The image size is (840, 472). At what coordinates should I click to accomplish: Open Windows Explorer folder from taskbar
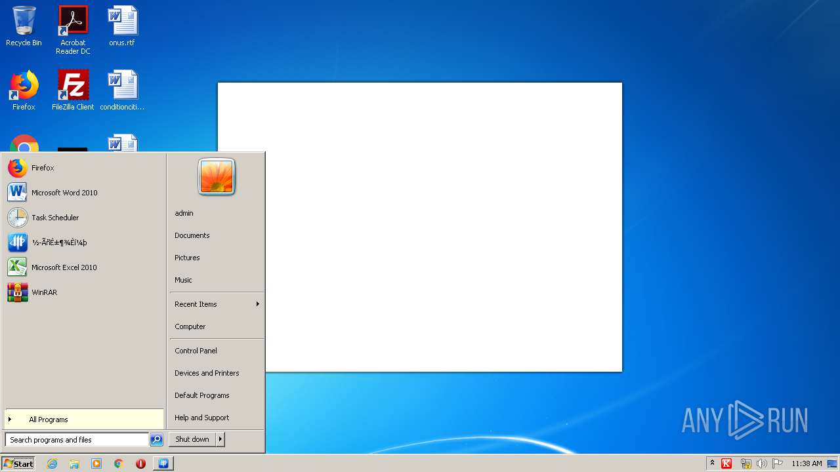coord(74,463)
